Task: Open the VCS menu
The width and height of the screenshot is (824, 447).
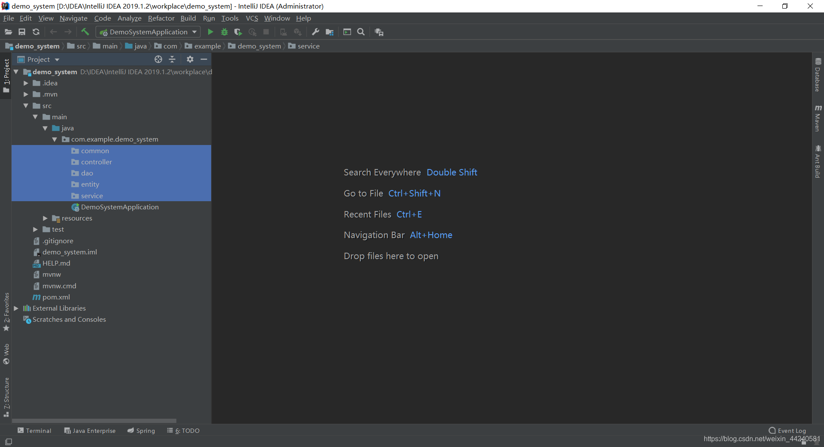Action: click(252, 18)
